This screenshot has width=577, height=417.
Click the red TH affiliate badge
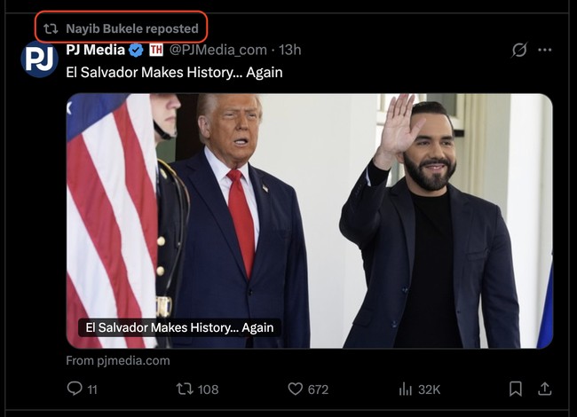tap(156, 50)
